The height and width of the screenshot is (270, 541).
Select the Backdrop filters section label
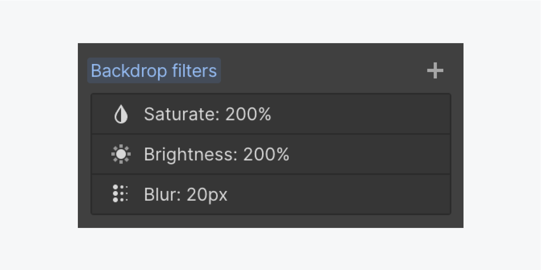(x=154, y=71)
